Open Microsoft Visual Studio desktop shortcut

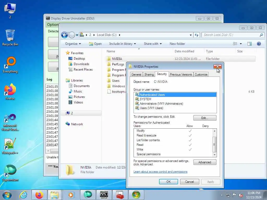[x=10, y=122]
